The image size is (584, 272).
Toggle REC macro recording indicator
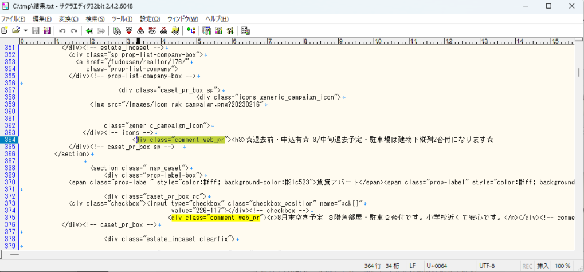tap(527, 266)
